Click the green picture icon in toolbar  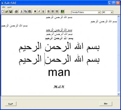tap(62, 11)
